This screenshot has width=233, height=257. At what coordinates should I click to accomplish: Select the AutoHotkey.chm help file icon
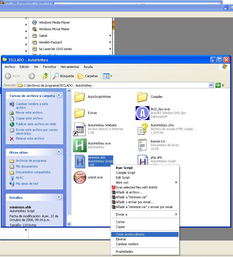(142, 129)
